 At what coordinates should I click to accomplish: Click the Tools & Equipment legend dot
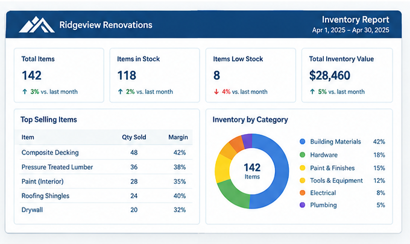tap(302, 180)
